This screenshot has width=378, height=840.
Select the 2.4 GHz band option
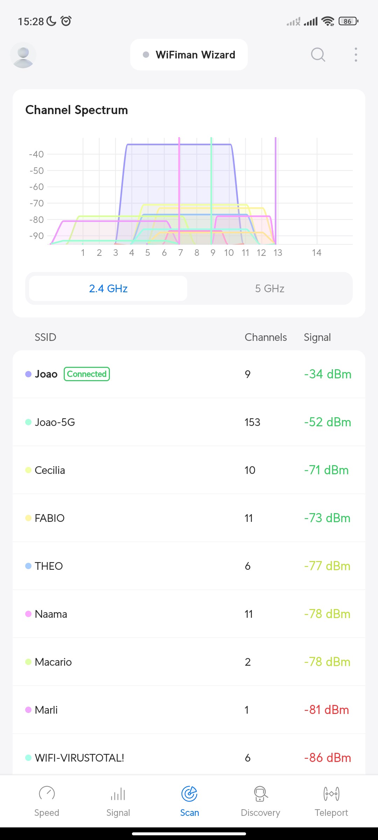click(x=108, y=288)
